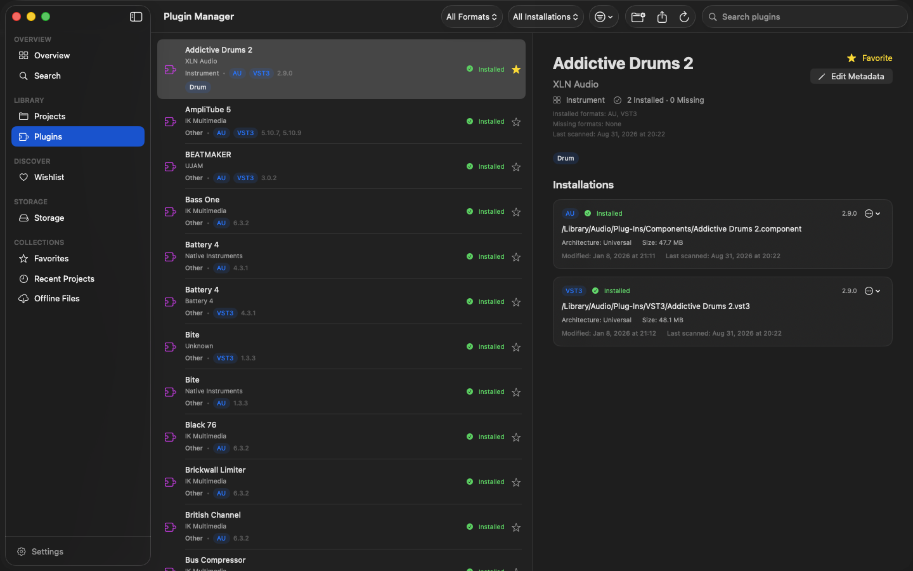Open Overview in the sidebar
Screen dimensions: 913x571
(78, 56)
